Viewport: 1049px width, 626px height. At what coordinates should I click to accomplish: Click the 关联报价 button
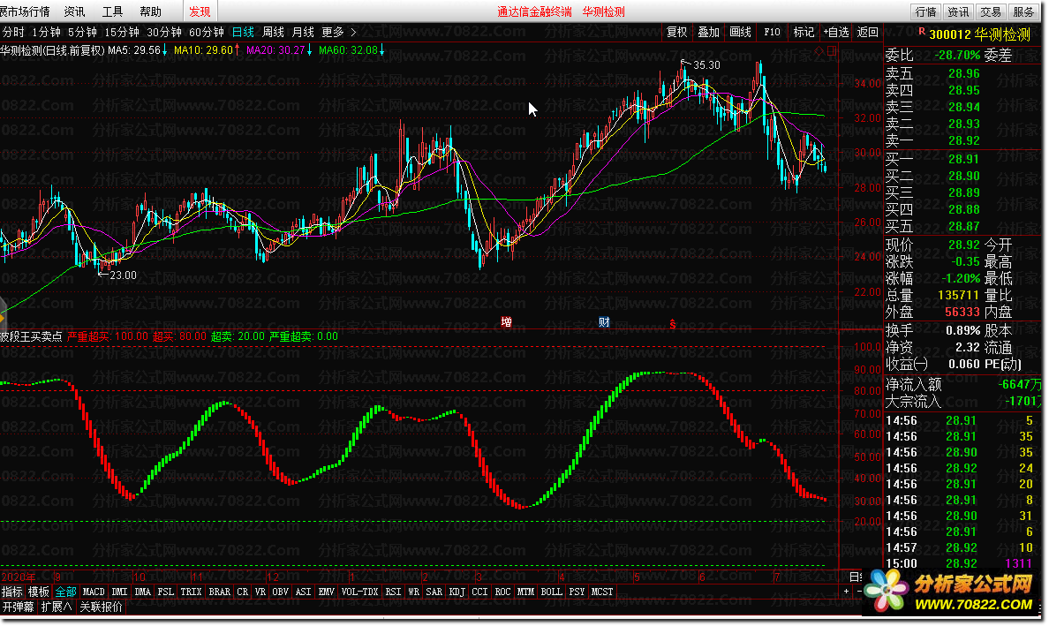pos(101,607)
